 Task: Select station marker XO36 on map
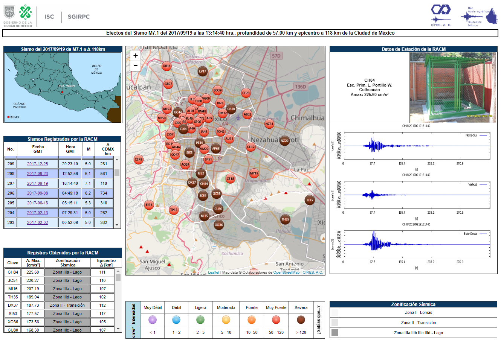[x=218, y=225]
